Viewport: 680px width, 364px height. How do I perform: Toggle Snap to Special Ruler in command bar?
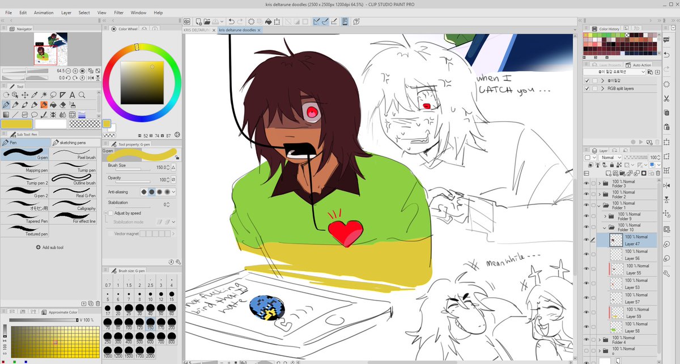(x=325, y=22)
